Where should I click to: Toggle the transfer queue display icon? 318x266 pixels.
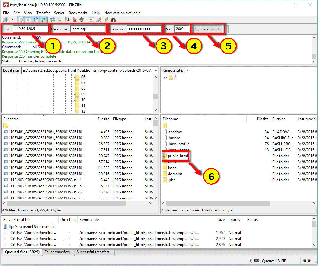[x=43, y=20]
